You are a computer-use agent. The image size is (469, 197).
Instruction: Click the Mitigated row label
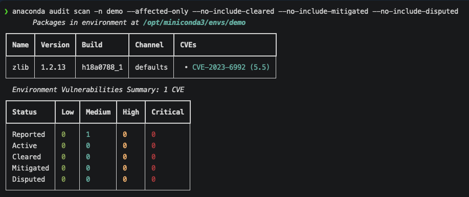pyautogui.click(x=31, y=168)
